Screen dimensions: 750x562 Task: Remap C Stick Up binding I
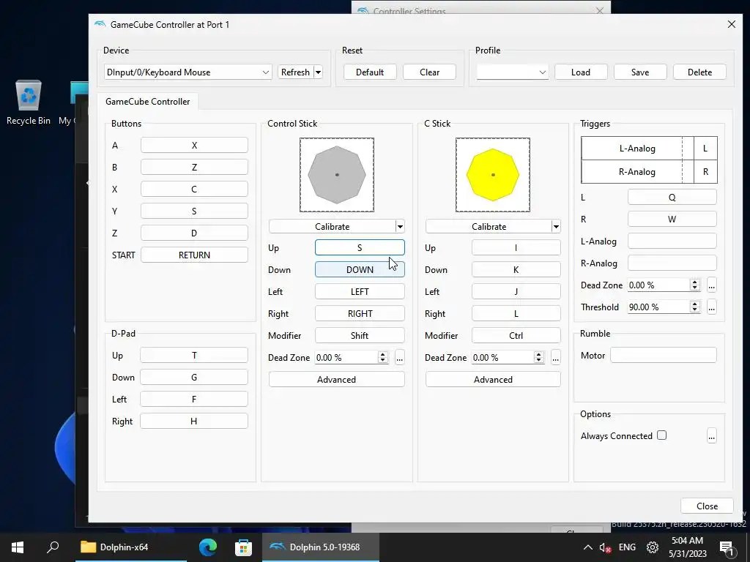coord(516,247)
